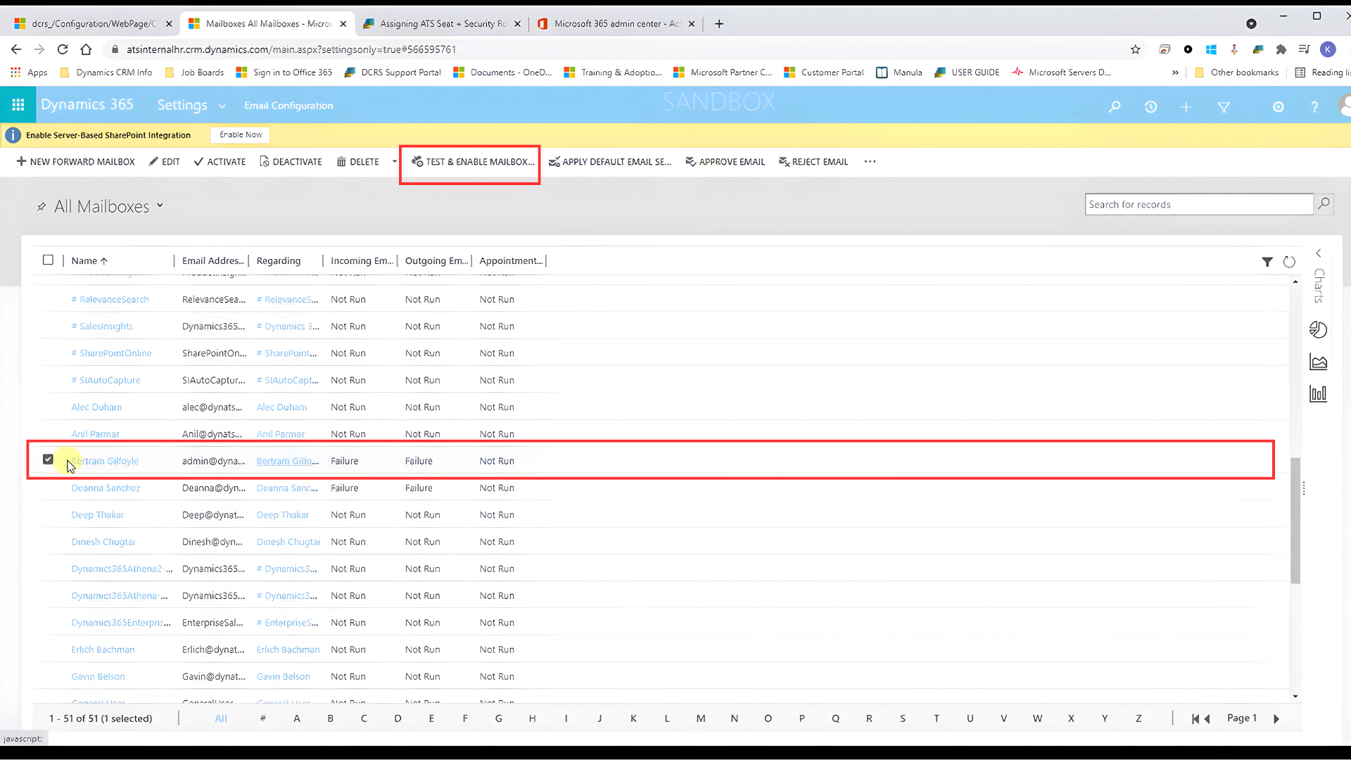
Task: Go to next page arrow
Action: pos(1276,718)
